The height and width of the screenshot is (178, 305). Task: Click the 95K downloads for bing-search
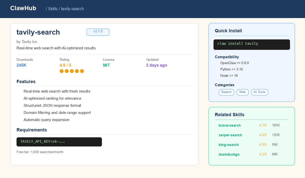tap(275, 145)
